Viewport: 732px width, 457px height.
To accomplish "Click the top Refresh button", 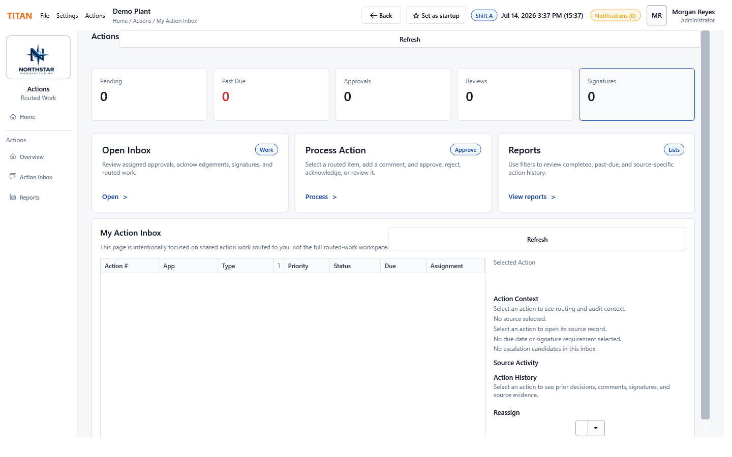I will [x=410, y=40].
